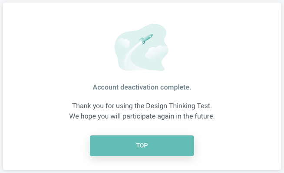This screenshot has height=173, width=284.
Task: Click the rocket's round porthole window
Action: pyautogui.click(x=150, y=36)
